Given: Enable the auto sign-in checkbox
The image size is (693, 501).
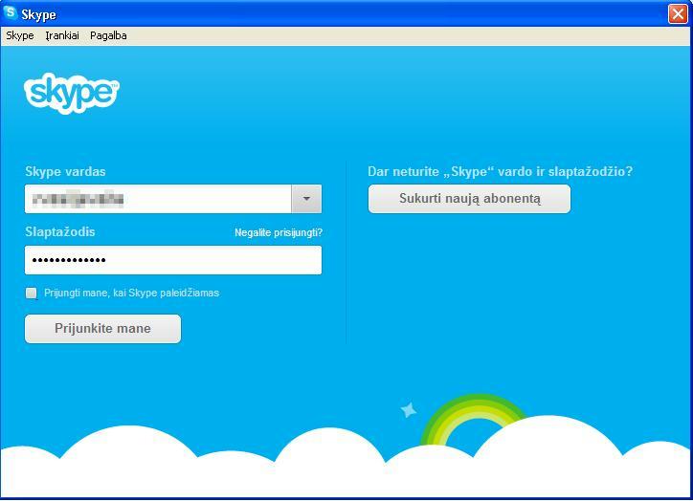Looking at the screenshot, I should (32, 294).
